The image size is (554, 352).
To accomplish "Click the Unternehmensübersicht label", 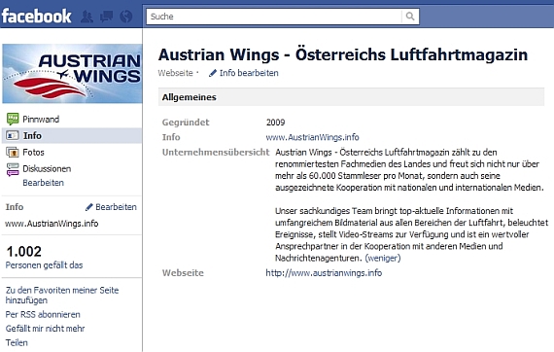I will pyautogui.click(x=216, y=153).
